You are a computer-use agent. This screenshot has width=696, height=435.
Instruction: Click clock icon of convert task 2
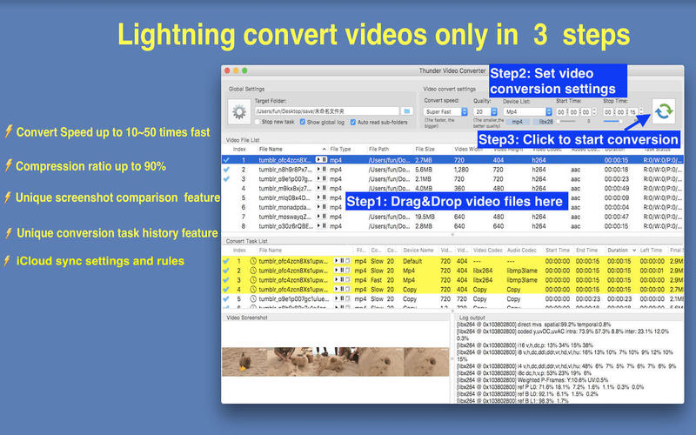[253, 271]
